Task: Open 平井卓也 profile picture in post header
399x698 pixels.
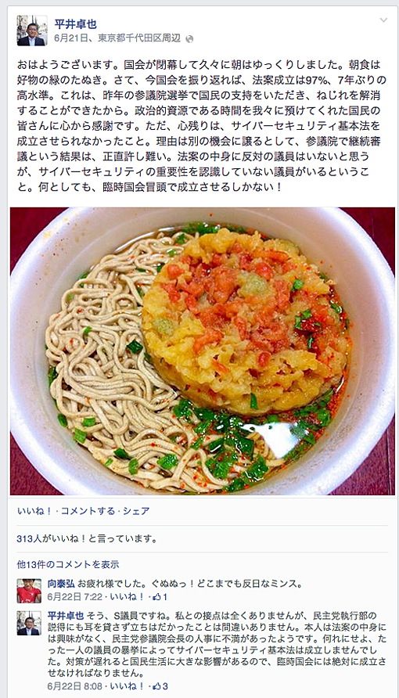Action: [x=32, y=31]
